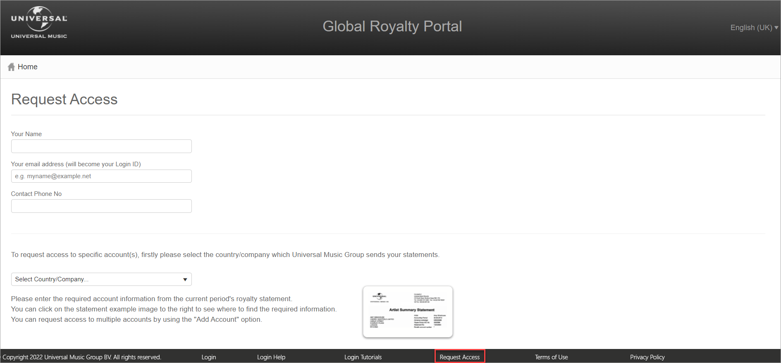Click the house icon beside Home
Image resolution: width=781 pixels, height=363 pixels.
[11, 67]
